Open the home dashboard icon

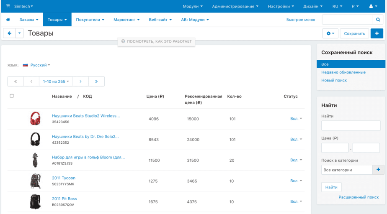[x=8, y=20]
